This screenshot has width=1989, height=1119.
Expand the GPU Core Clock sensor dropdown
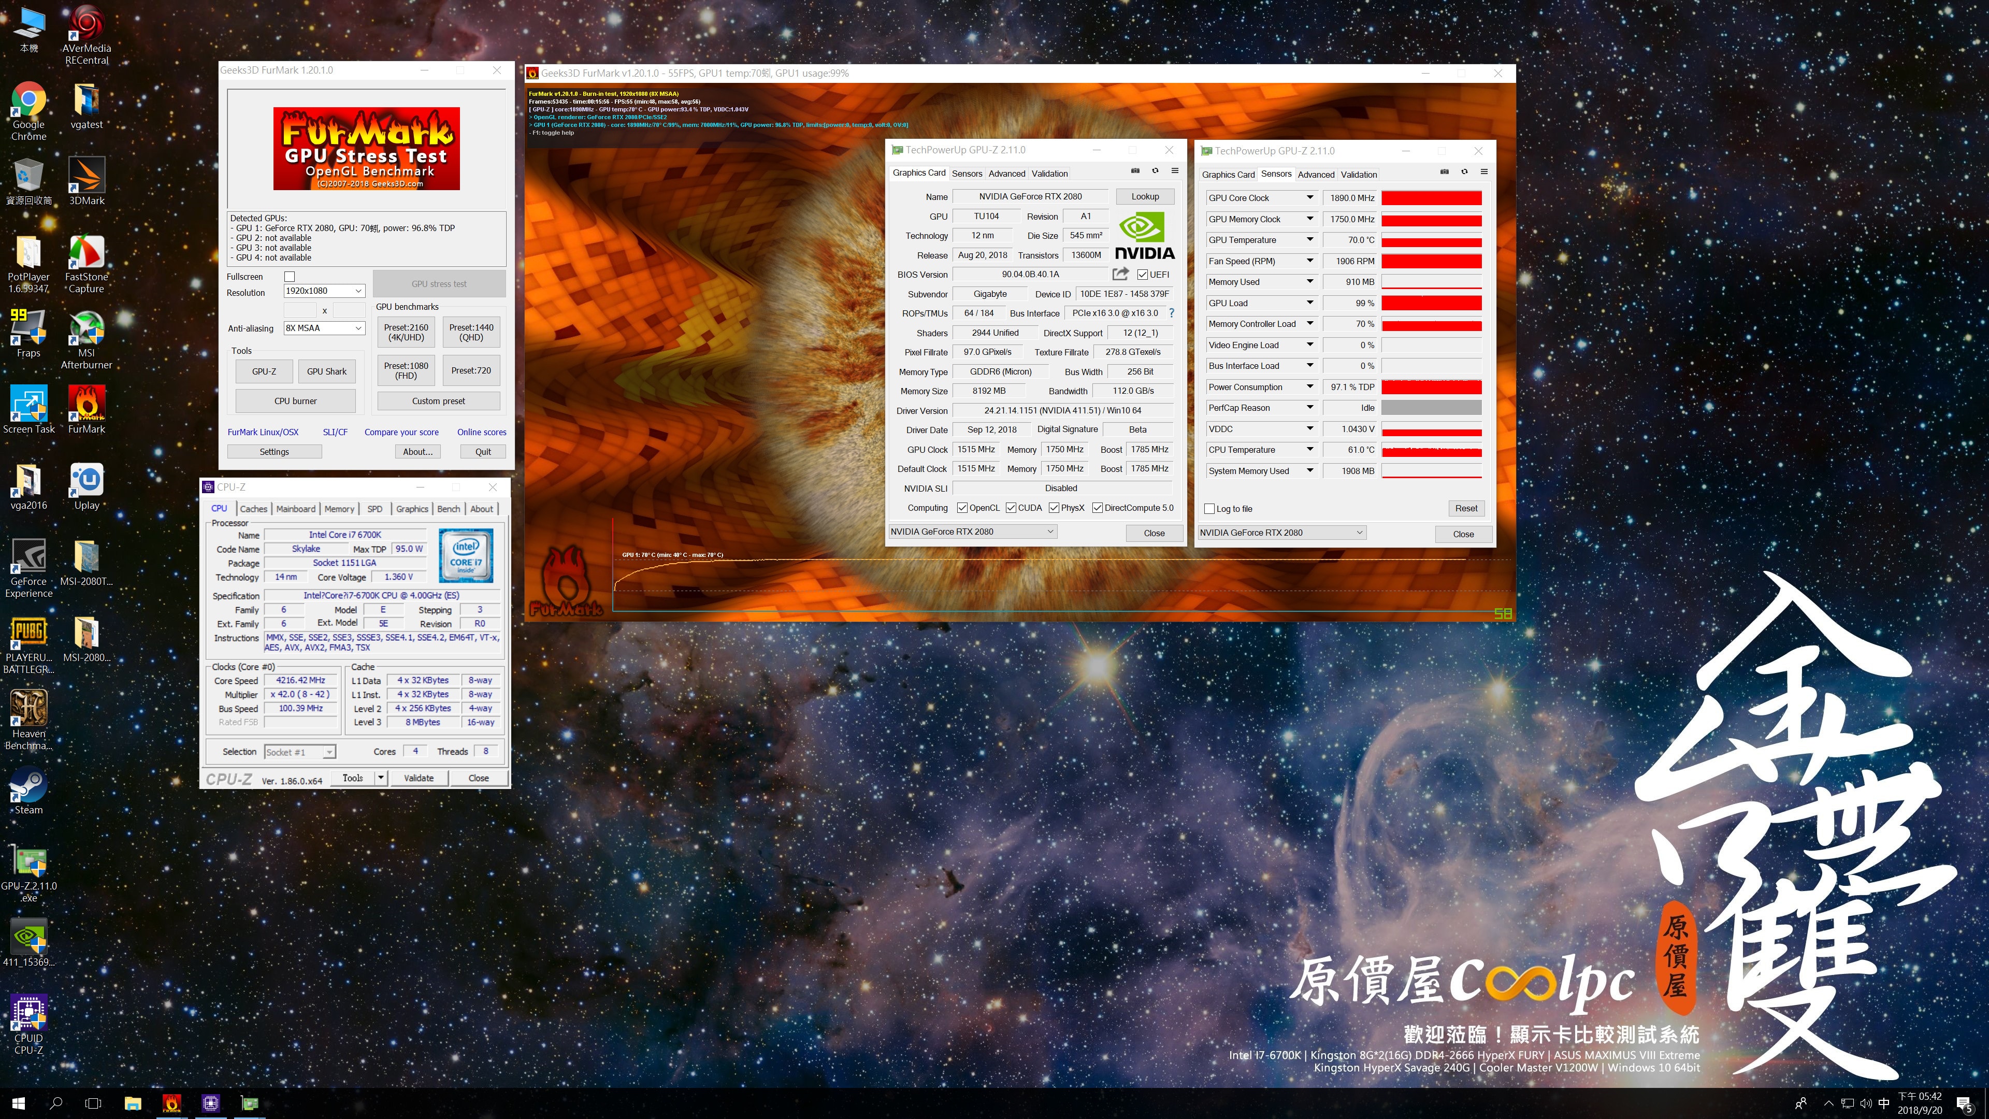tap(1309, 198)
